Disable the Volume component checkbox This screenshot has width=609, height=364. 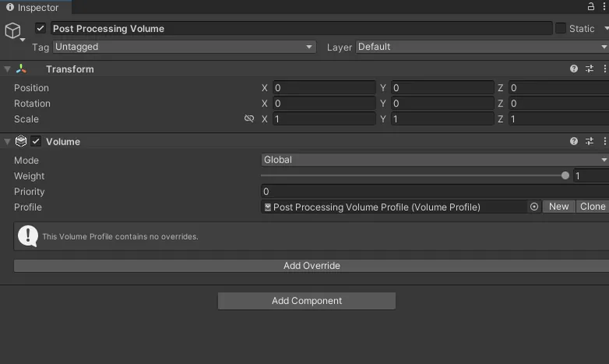36,142
